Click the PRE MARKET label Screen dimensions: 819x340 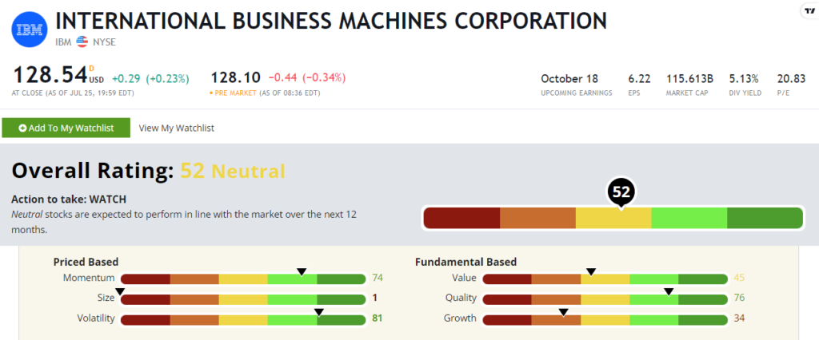(x=235, y=93)
